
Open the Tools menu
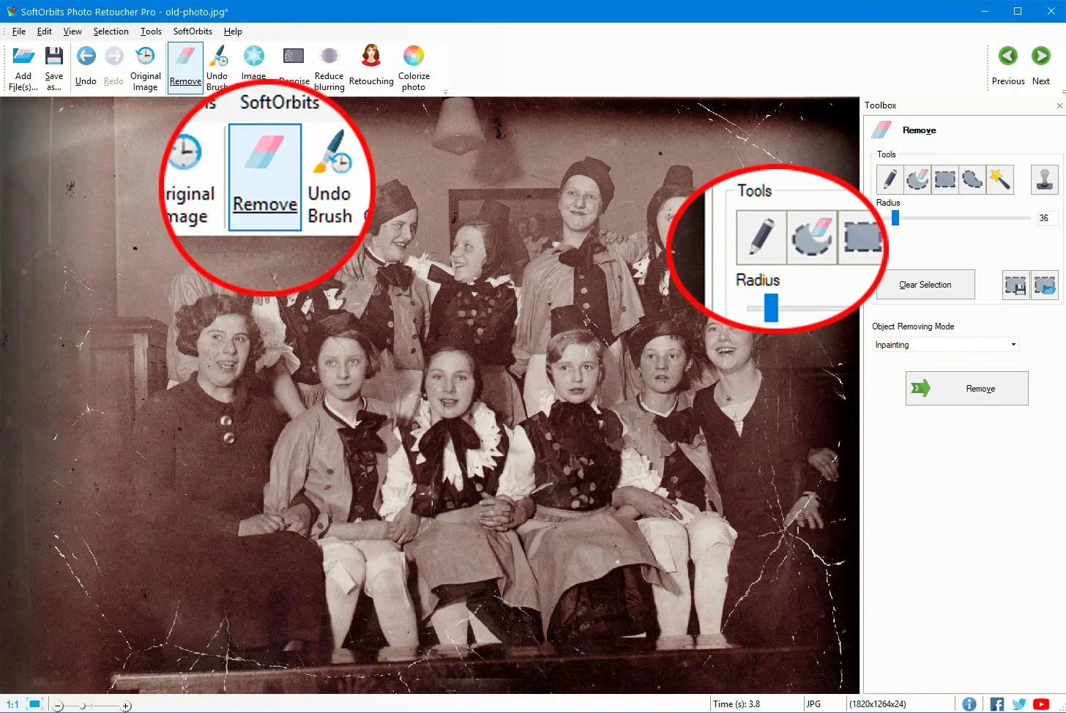151,31
